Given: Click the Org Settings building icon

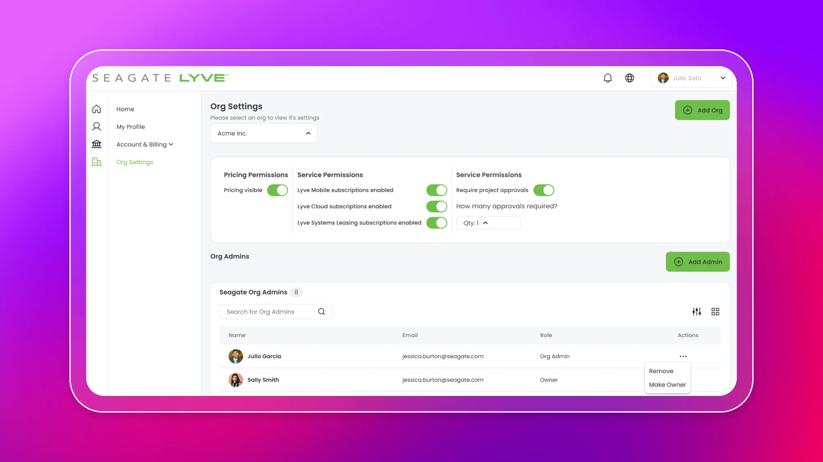Looking at the screenshot, I should pyautogui.click(x=96, y=162).
